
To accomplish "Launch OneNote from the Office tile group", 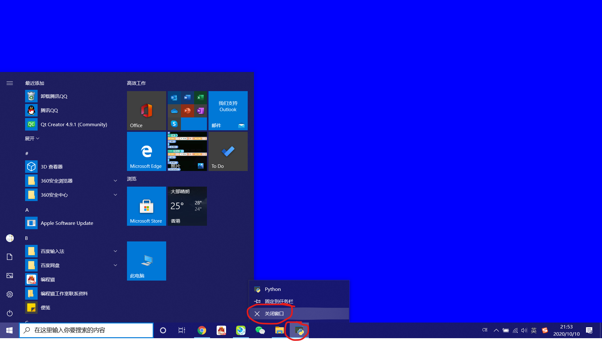I will click(200, 111).
